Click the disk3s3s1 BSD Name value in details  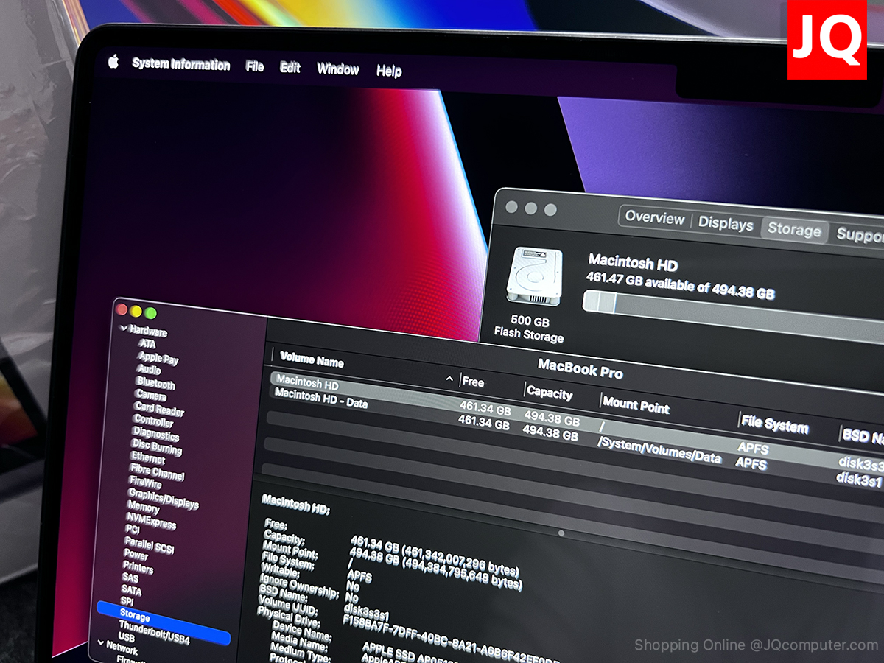366,612
